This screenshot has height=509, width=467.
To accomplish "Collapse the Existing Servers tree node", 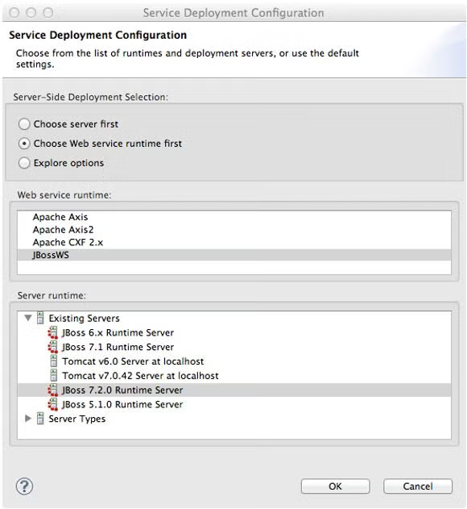I will [28, 318].
